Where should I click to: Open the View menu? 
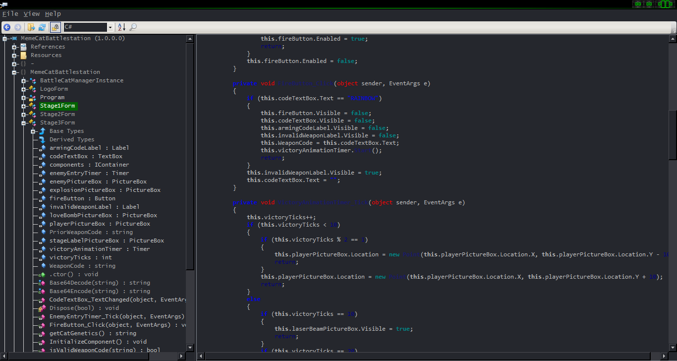[31, 14]
